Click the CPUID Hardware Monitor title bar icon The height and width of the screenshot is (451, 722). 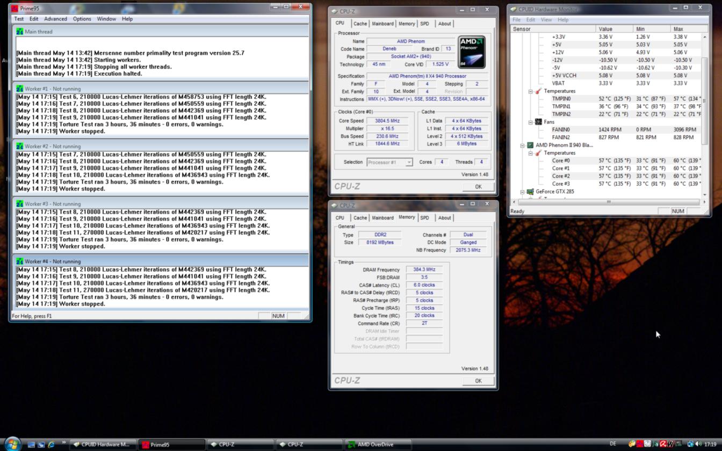[514, 9]
